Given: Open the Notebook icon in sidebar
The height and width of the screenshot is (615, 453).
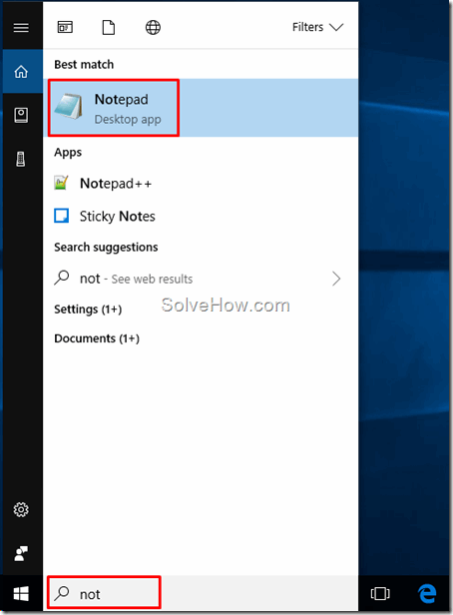Looking at the screenshot, I should (21, 116).
